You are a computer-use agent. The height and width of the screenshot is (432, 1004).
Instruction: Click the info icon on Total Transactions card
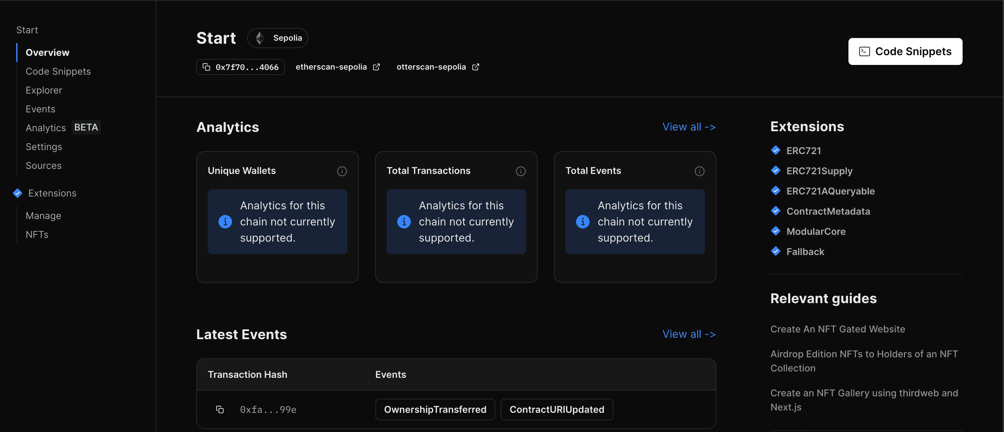click(x=521, y=171)
